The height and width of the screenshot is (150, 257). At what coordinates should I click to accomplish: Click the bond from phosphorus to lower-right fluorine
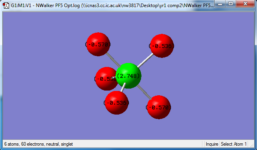point(144,92)
